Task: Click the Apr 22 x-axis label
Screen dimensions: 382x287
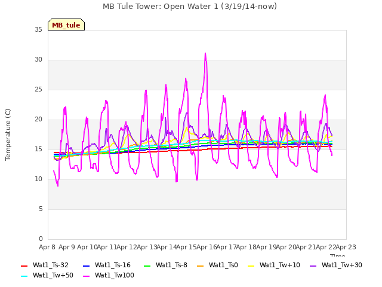Action: 326,247
